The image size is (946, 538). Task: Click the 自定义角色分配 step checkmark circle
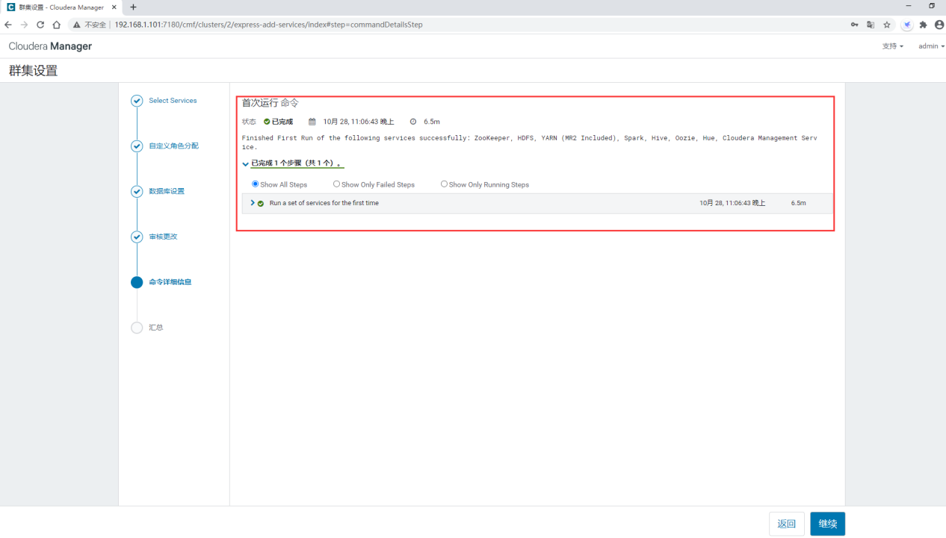click(137, 146)
